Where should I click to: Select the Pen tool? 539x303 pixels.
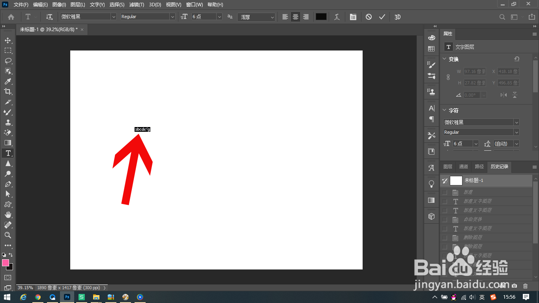pos(8,184)
